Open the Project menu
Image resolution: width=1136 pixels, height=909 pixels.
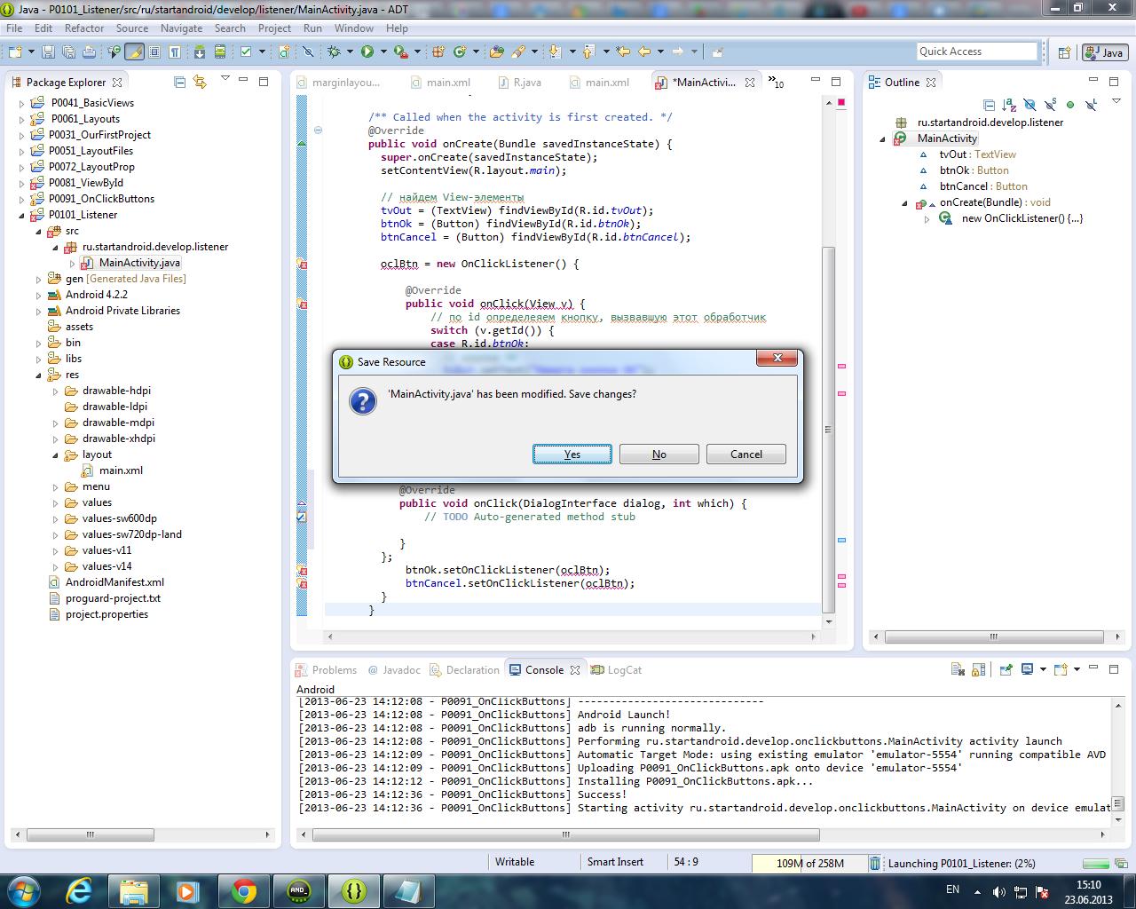pos(274,28)
